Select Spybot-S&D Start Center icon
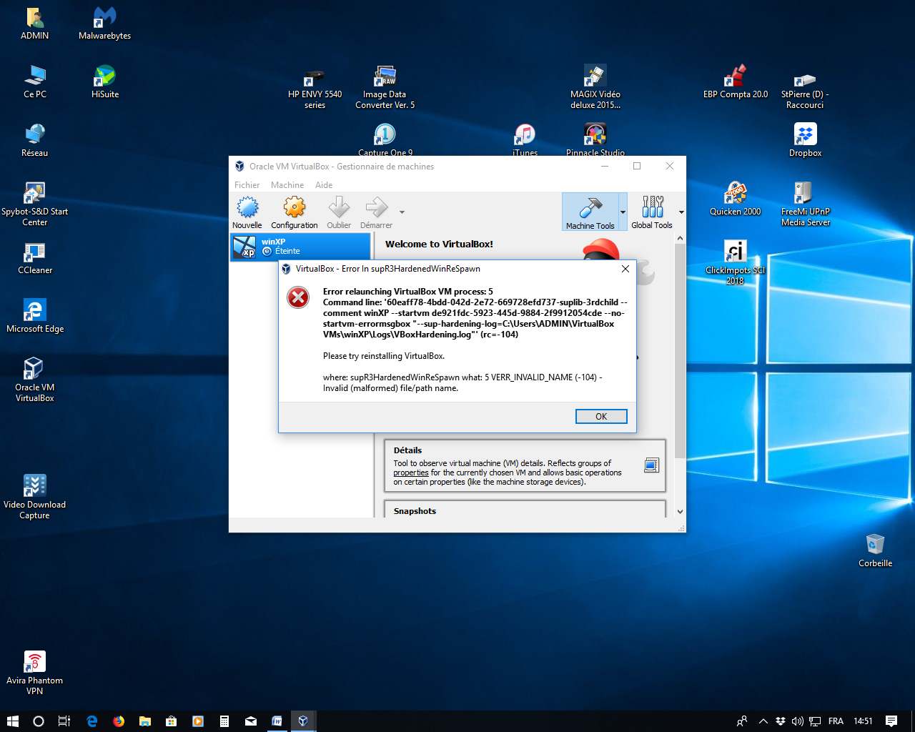 point(34,204)
